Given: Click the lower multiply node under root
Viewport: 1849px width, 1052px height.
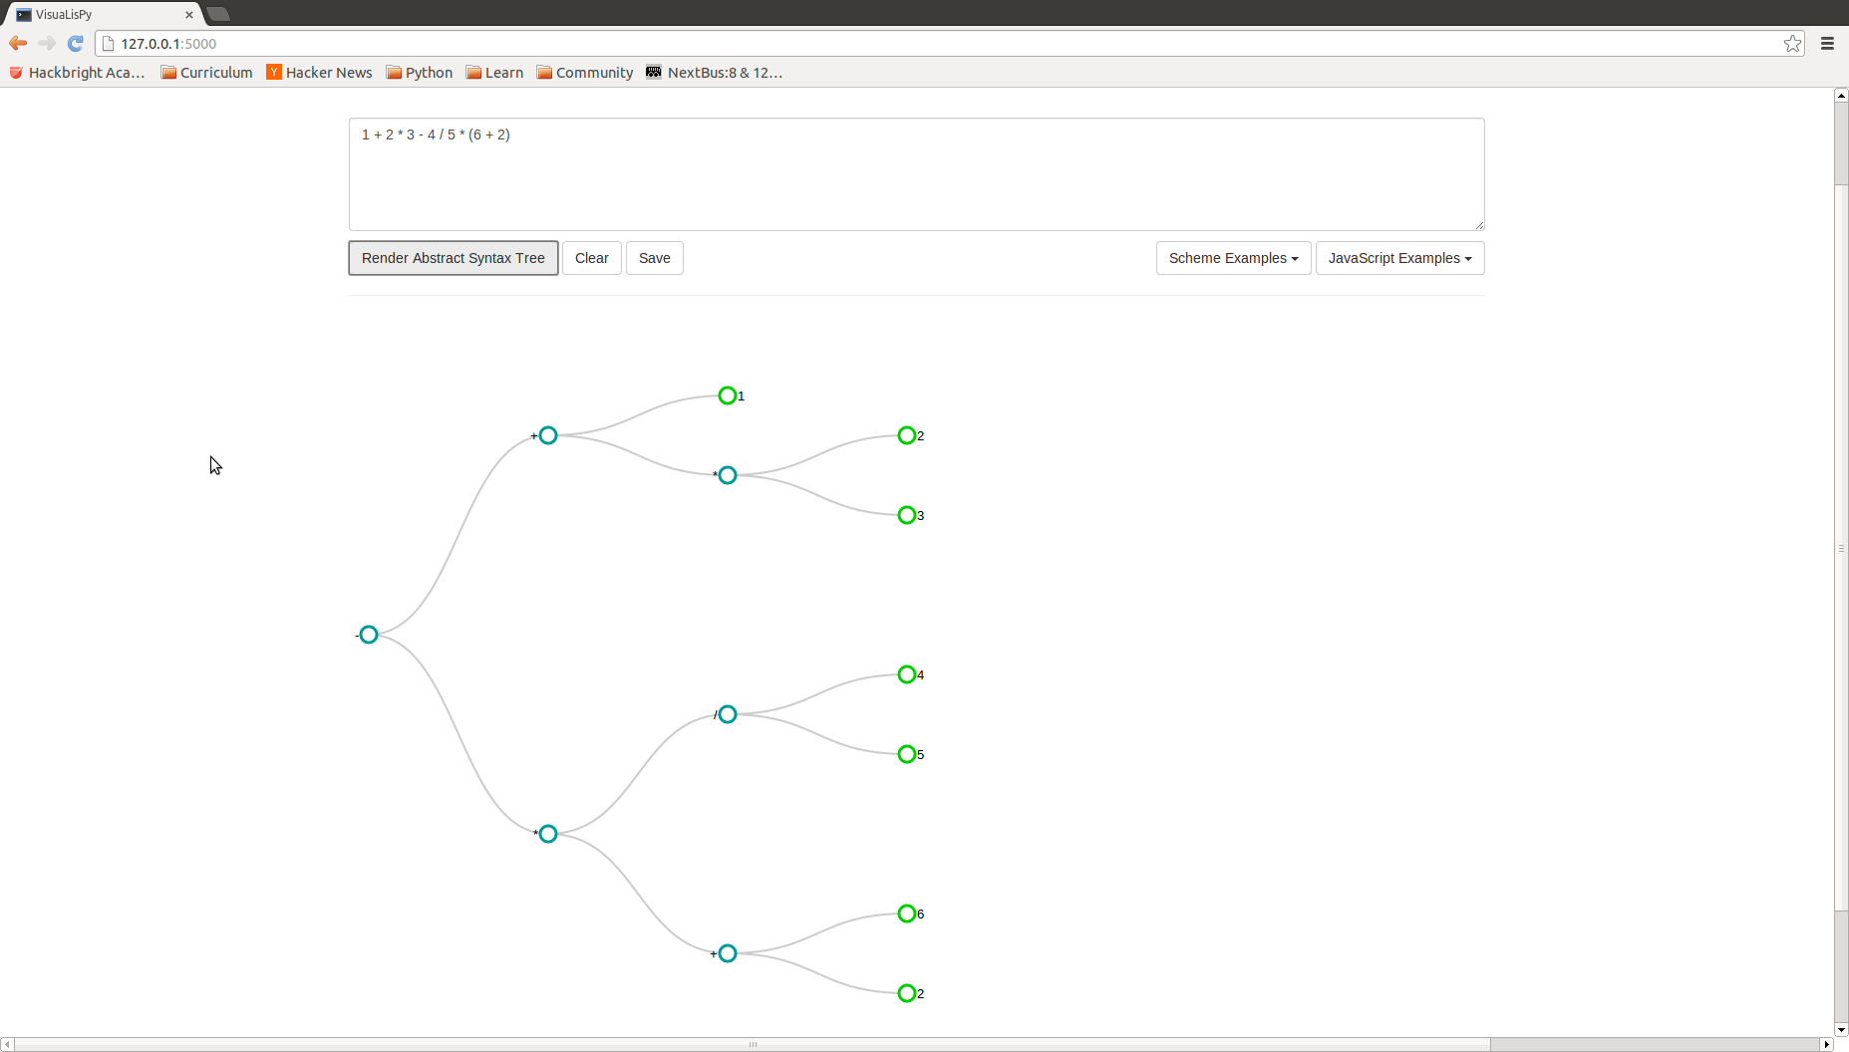Looking at the screenshot, I should tap(548, 834).
